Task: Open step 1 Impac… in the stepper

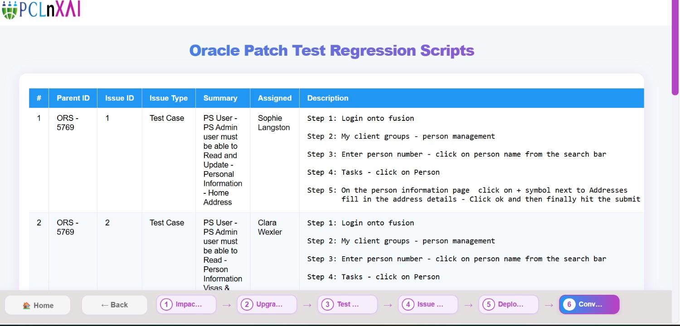Action: (186, 304)
